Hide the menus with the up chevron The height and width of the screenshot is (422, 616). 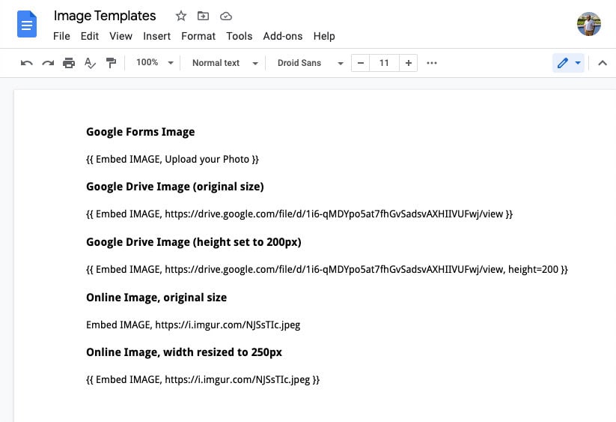603,63
